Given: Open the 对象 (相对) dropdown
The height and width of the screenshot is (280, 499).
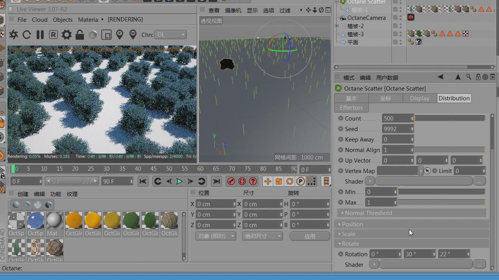Looking at the screenshot, I should [216, 236].
